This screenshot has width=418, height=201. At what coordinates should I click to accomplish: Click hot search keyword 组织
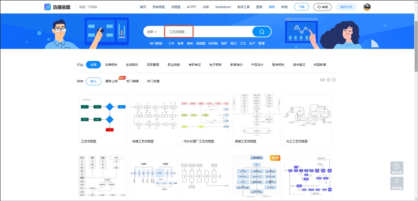tap(224, 43)
